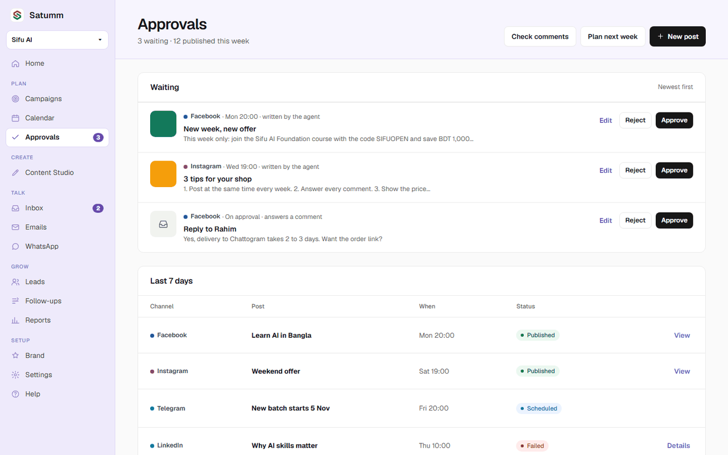Click the Weekend offer post title
This screenshot has height=455, width=728.
tap(276, 371)
